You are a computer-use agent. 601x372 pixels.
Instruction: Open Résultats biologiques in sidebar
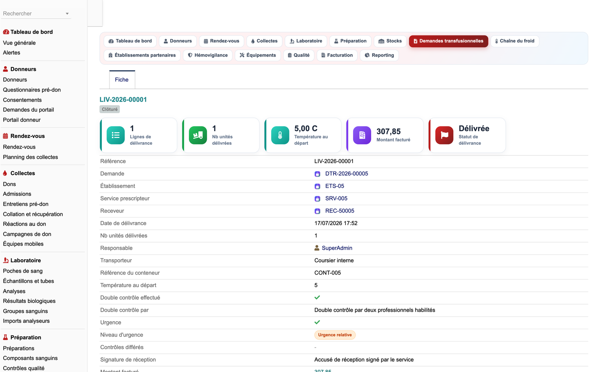pyautogui.click(x=29, y=301)
